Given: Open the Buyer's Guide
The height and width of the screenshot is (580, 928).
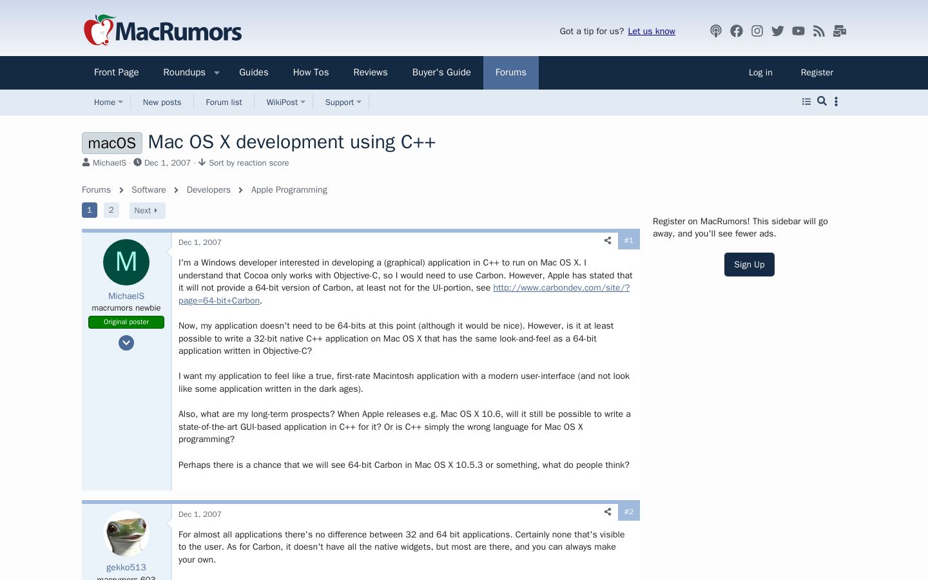Looking at the screenshot, I should coord(441,73).
